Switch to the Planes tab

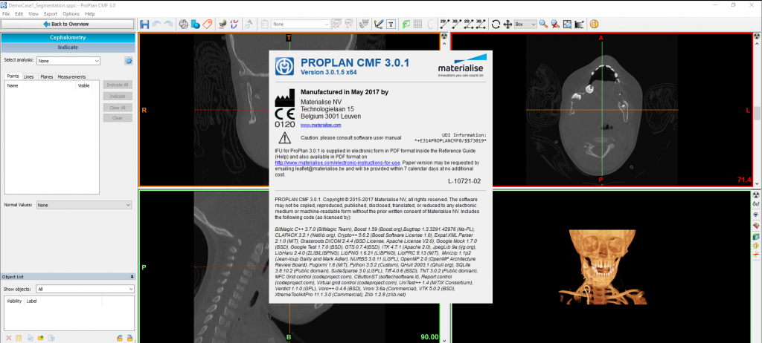[46, 76]
